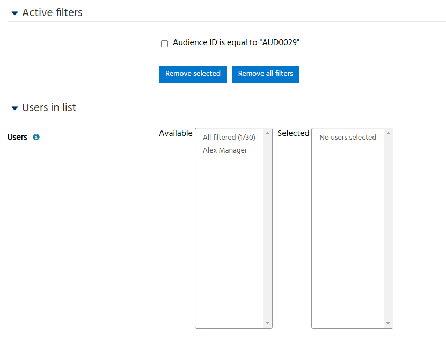The height and width of the screenshot is (340, 446).
Task: Click the Available list scroll up arrow
Action: tap(267, 133)
